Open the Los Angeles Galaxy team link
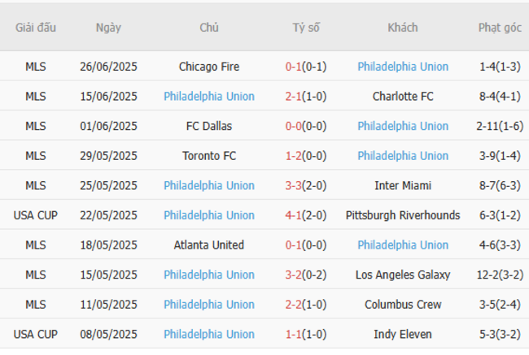The width and height of the screenshot is (529, 355). (402, 275)
